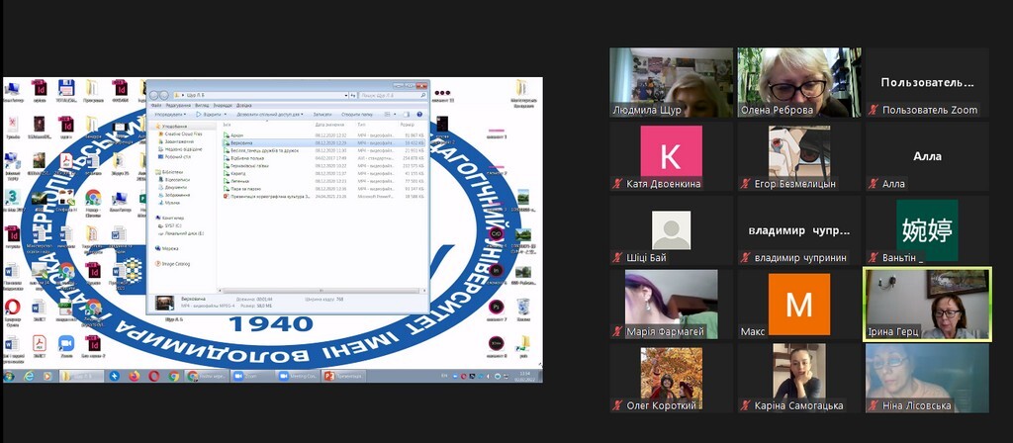Switch to PowerPoint Презентація taskbar button
Viewport: 1013px width, 443px height.
[343, 376]
